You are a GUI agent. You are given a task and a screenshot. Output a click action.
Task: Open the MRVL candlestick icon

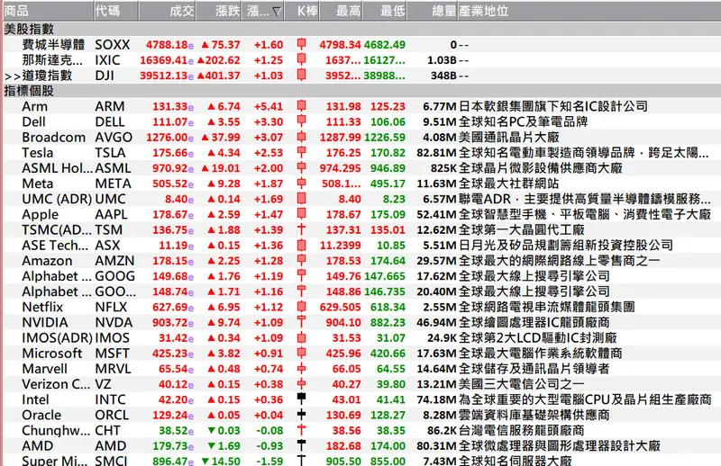coord(301,368)
